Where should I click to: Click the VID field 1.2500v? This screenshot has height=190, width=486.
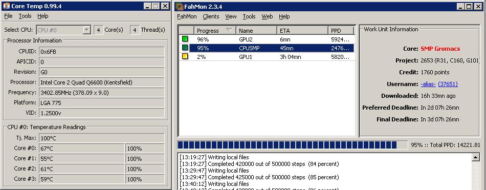click(x=102, y=113)
